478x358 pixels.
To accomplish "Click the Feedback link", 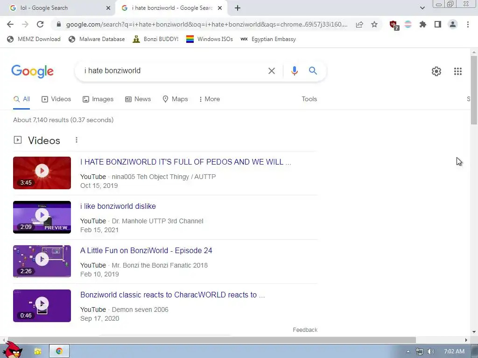I will point(305,330).
